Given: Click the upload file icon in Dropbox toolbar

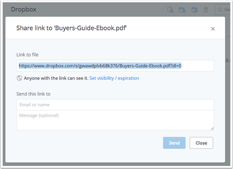Looking at the screenshot, I should coord(170,10).
